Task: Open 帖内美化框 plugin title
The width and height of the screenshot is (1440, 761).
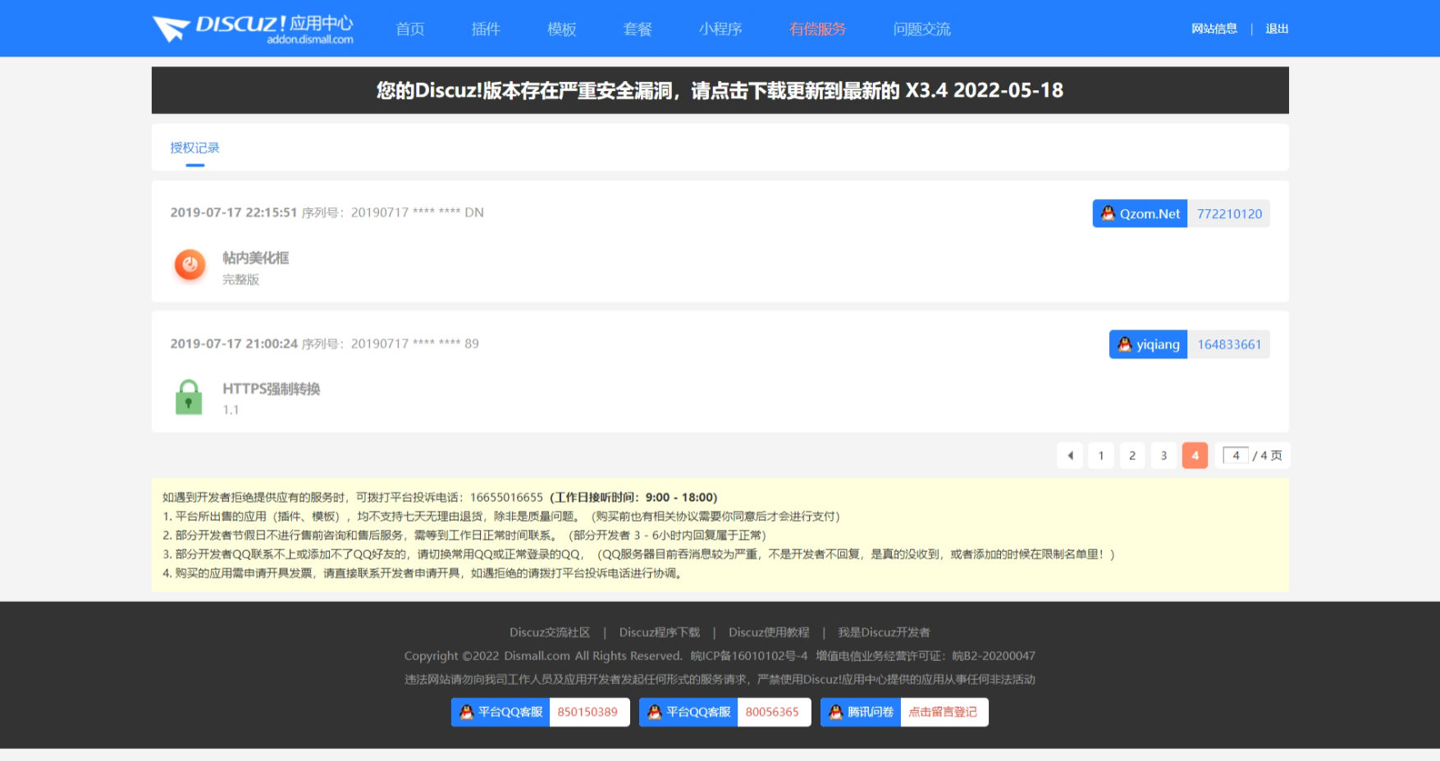Action: tap(256, 257)
